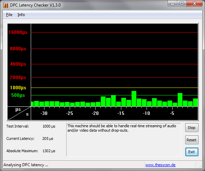Minimize the DPC Latency Checker window
Screen dimensions: 205x171
tap(173, 3)
